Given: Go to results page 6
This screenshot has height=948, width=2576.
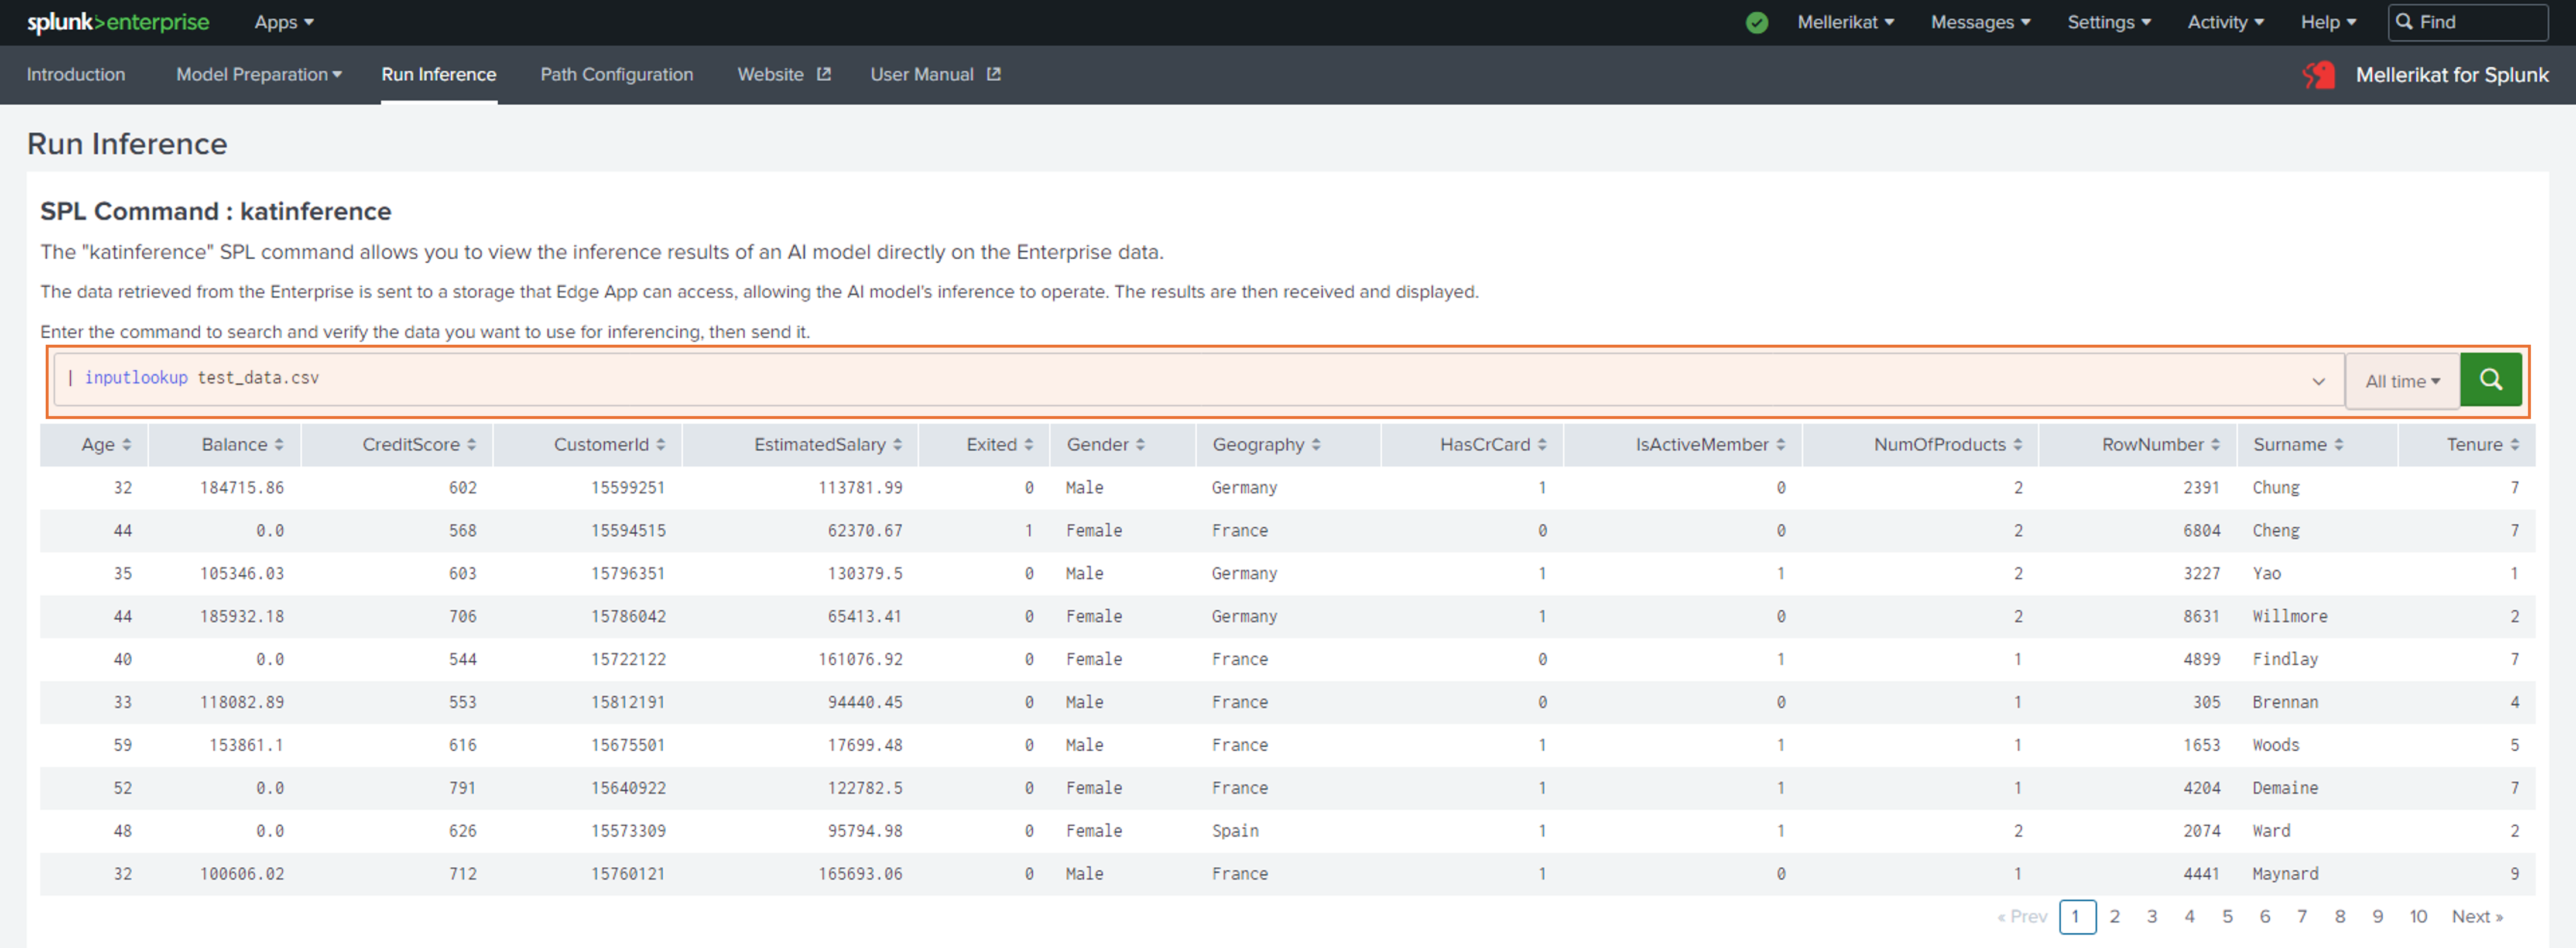Looking at the screenshot, I should pyautogui.click(x=2265, y=916).
